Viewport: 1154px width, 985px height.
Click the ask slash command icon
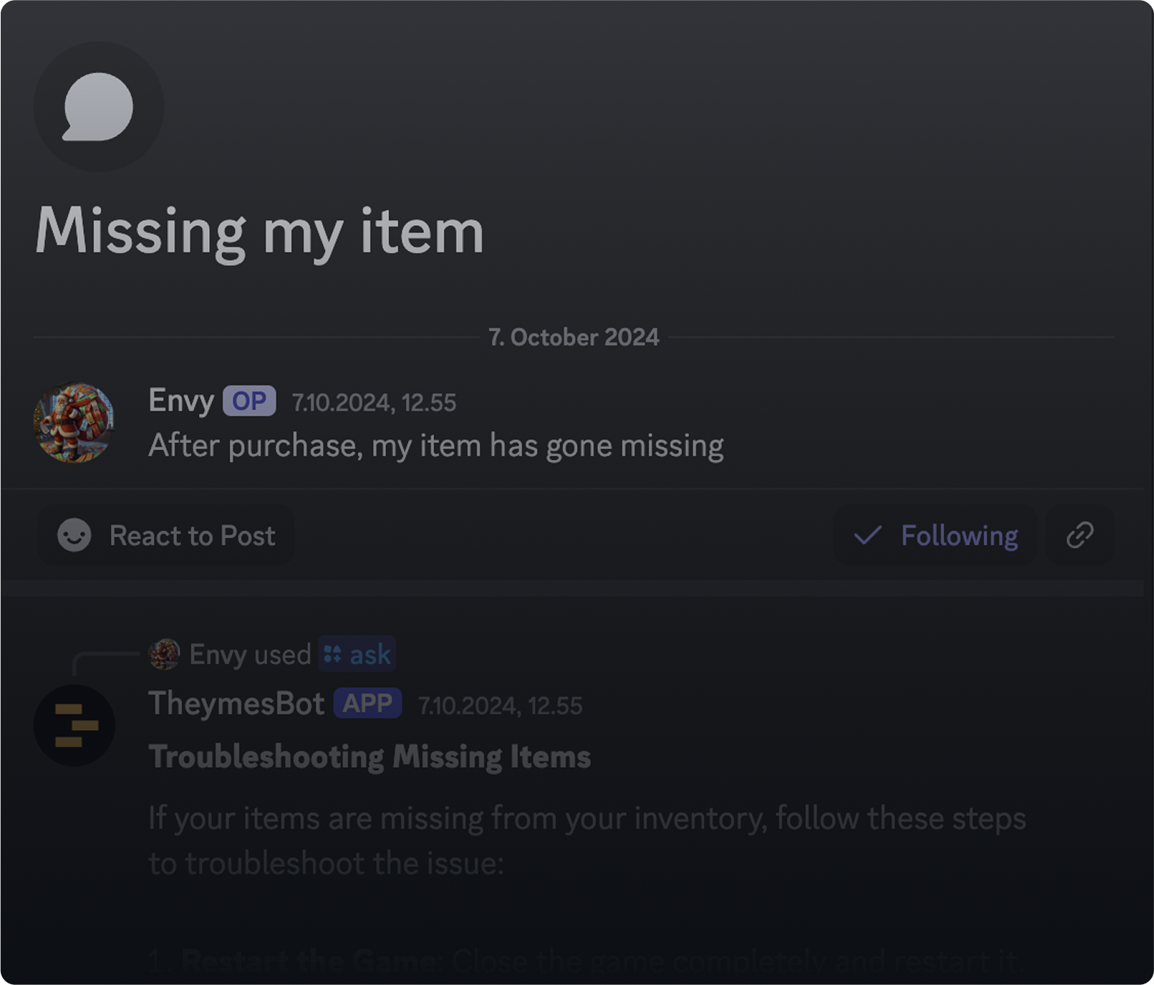click(334, 654)
